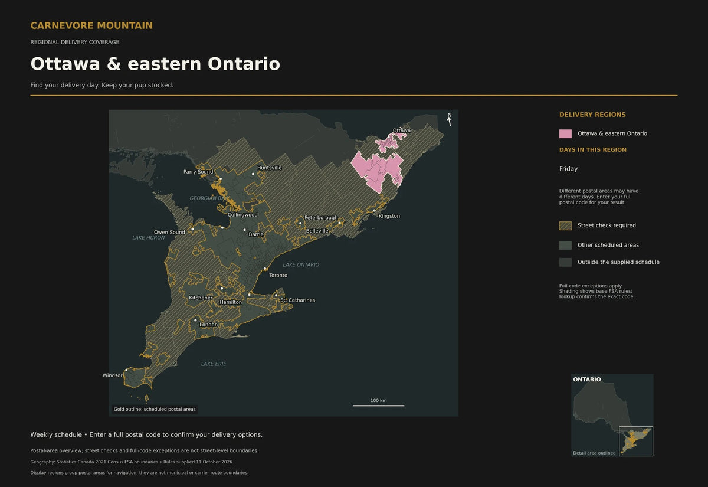Click the Ontario inset title

pos(587,380)
